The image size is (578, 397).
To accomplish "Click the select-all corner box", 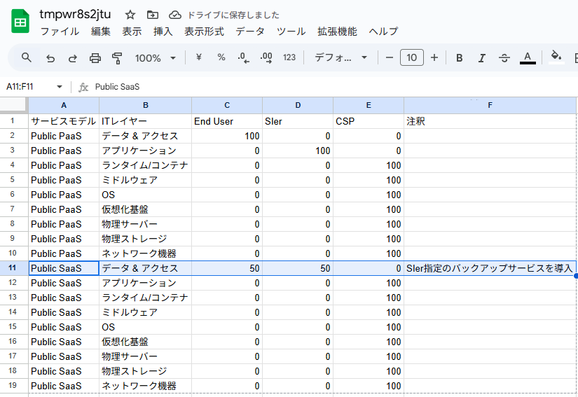I will pos(13,105).
